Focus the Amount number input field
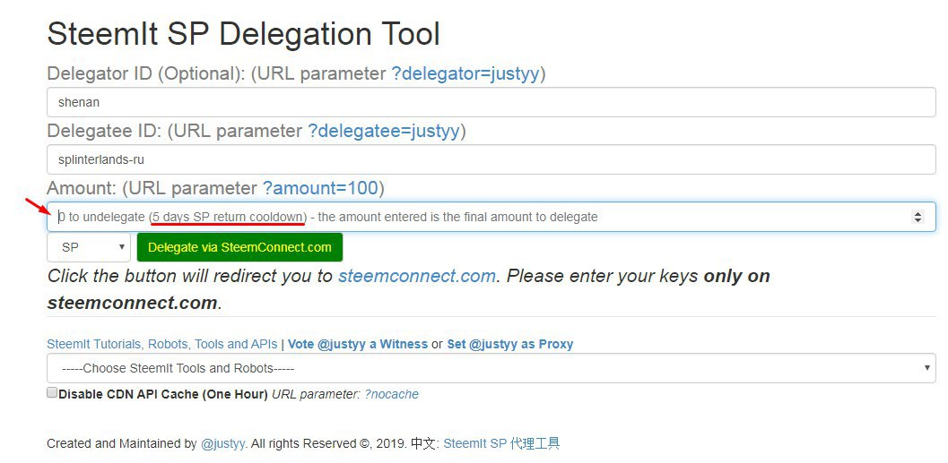Screen dimensions: 948x463 tap(491, 217)
